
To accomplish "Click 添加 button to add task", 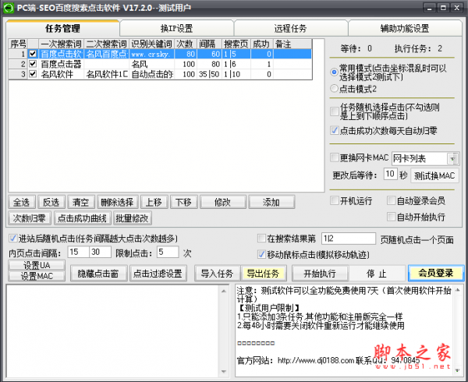I will 271,202.
